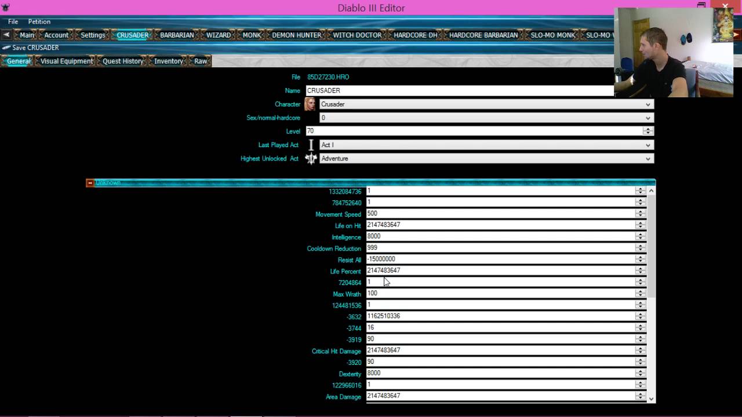Click the Movement Speed spinner arrows

point(640,214)
